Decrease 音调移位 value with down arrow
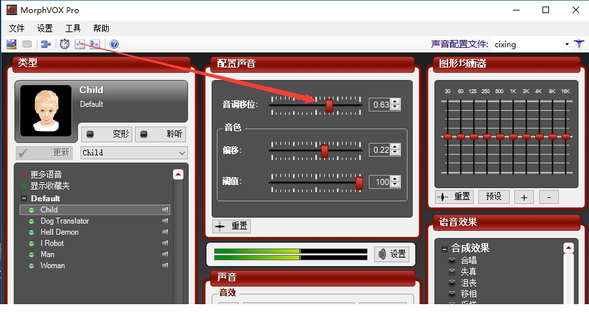Screen dimensions: 589x316 pyautogui.click(x=395, y=107)
